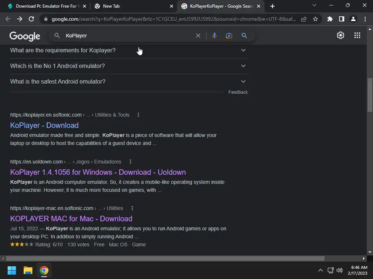Open the network status tray icon

coord(330,270)
